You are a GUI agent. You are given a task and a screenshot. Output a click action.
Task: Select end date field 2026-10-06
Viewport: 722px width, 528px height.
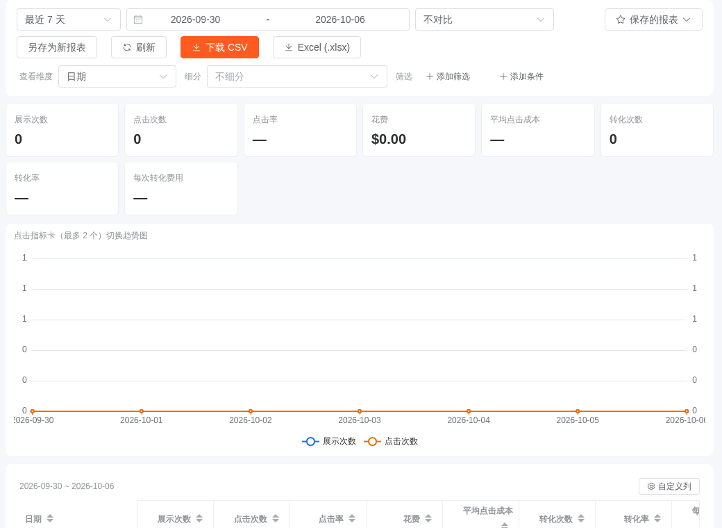[x=339, y=20]
